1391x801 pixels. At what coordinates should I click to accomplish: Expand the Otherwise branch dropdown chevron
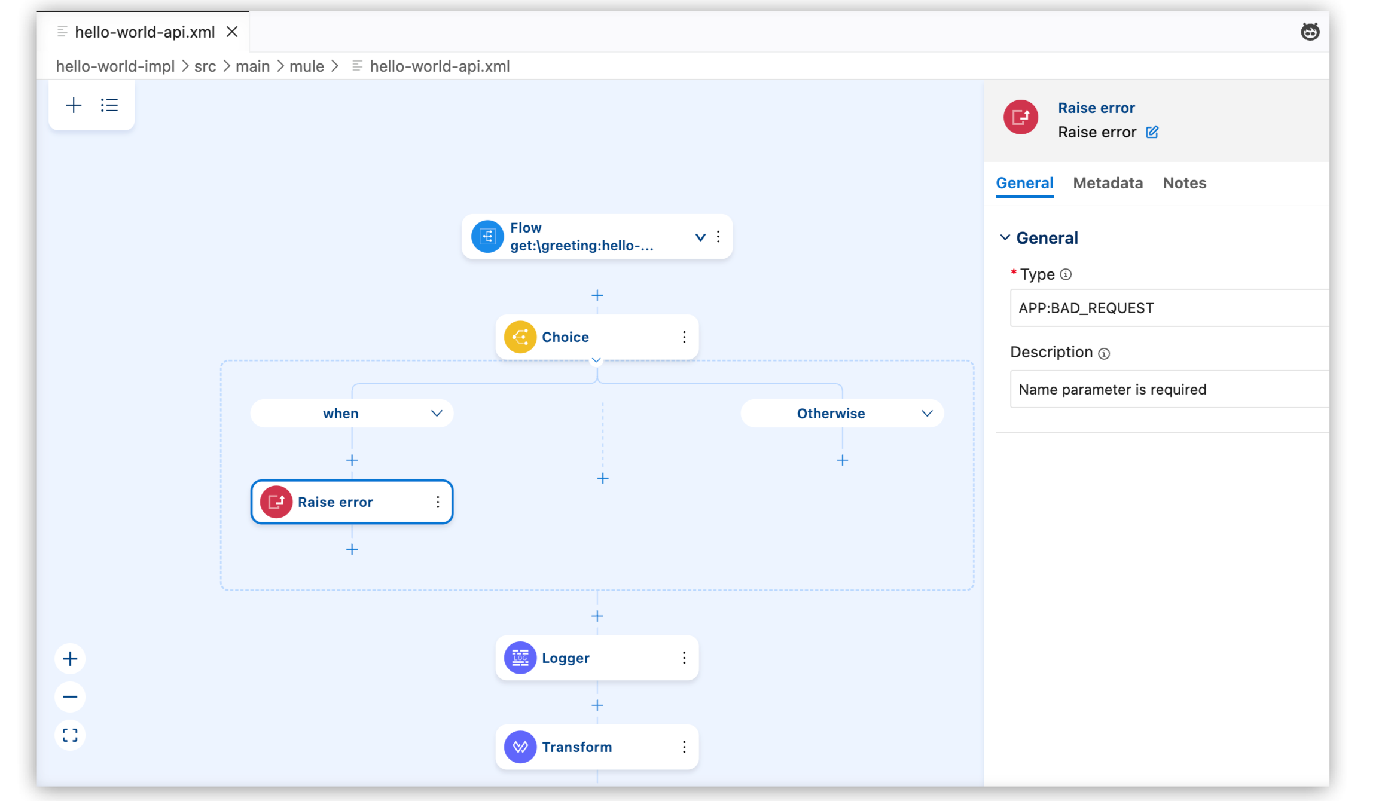tap(927, 414)
